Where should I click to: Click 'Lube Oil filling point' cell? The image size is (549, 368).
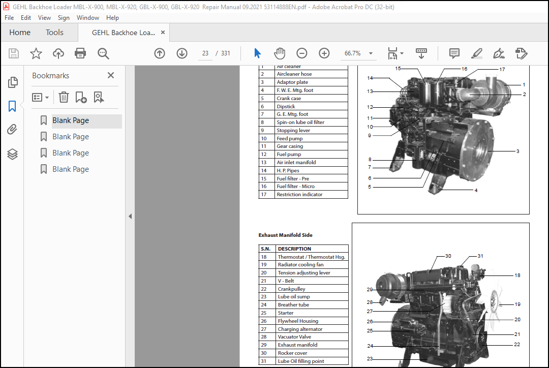tap(312, 361)
